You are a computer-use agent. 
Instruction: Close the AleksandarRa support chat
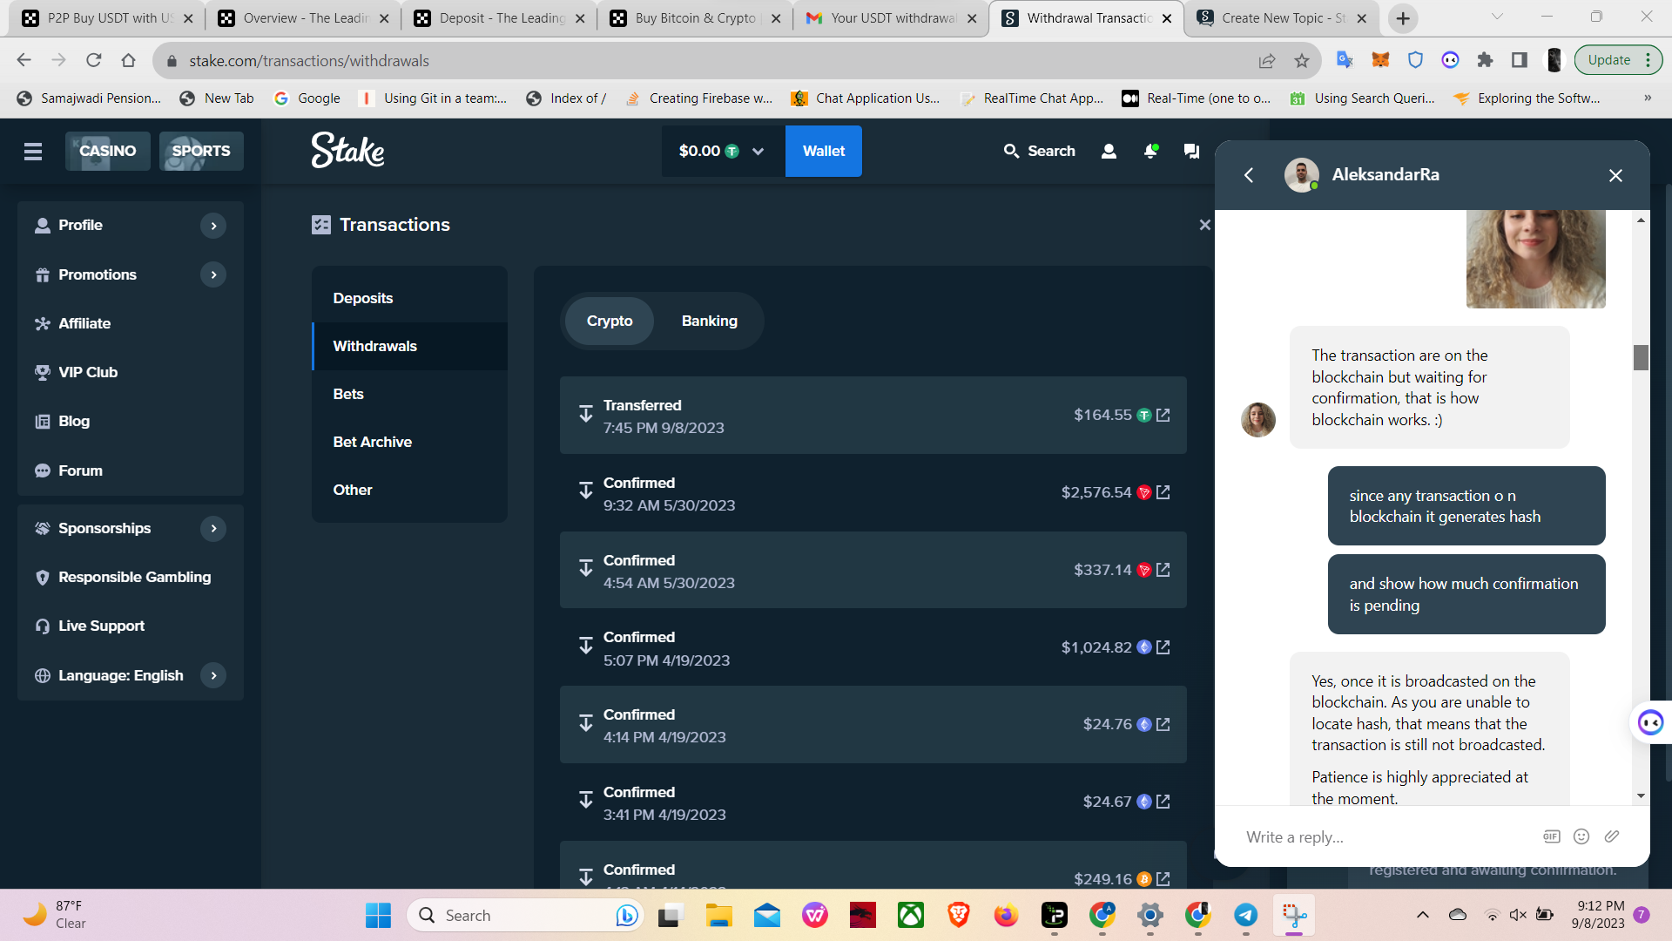(1615, 175)
